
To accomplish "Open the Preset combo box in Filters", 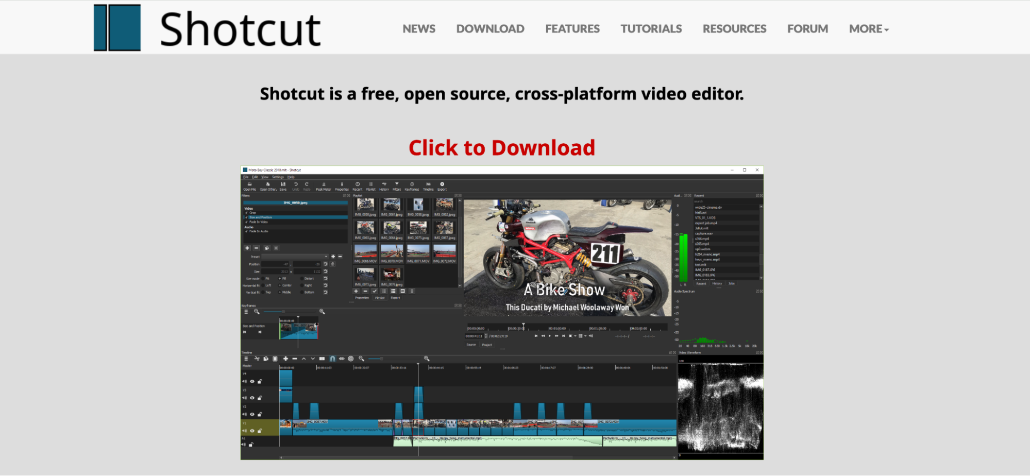I will (x=295, y=257).
